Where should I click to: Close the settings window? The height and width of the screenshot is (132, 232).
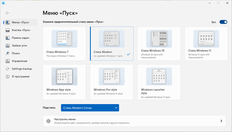(x=227, y=3)
